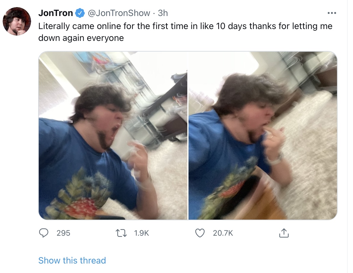Open JonTron's profile avatar
This screenshot has height=273, width=353.
17,21
